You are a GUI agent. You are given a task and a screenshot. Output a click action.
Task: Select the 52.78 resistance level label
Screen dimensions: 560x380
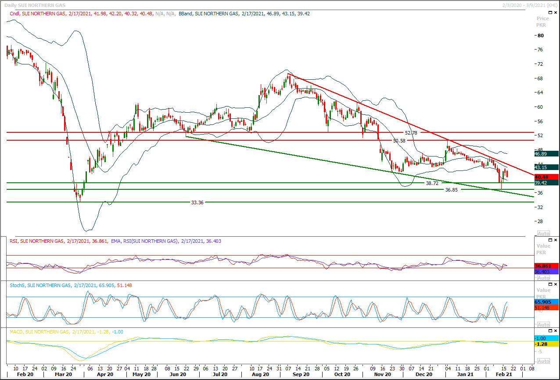(x=411, y=132)
